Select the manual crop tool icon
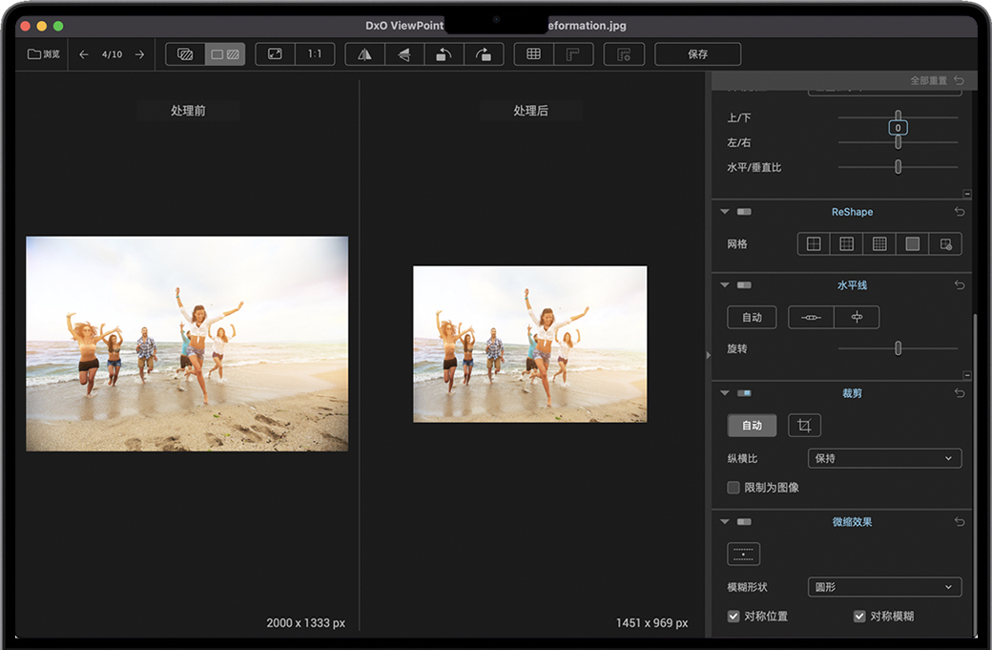 pyautogui.click(x=804, y=426)
